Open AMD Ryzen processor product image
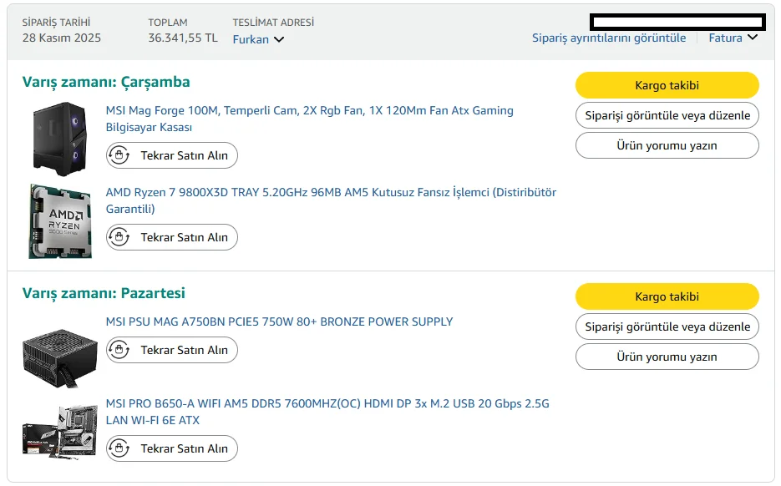Screen dimensions: 781x486 (x=59, y=221)
